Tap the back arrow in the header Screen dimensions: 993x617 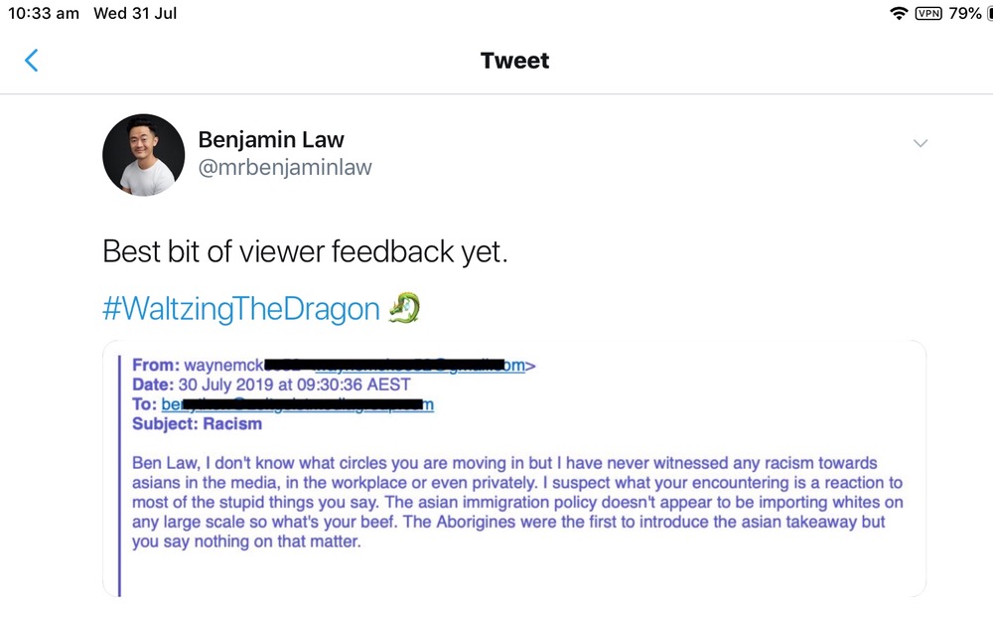tap(31, 61)
